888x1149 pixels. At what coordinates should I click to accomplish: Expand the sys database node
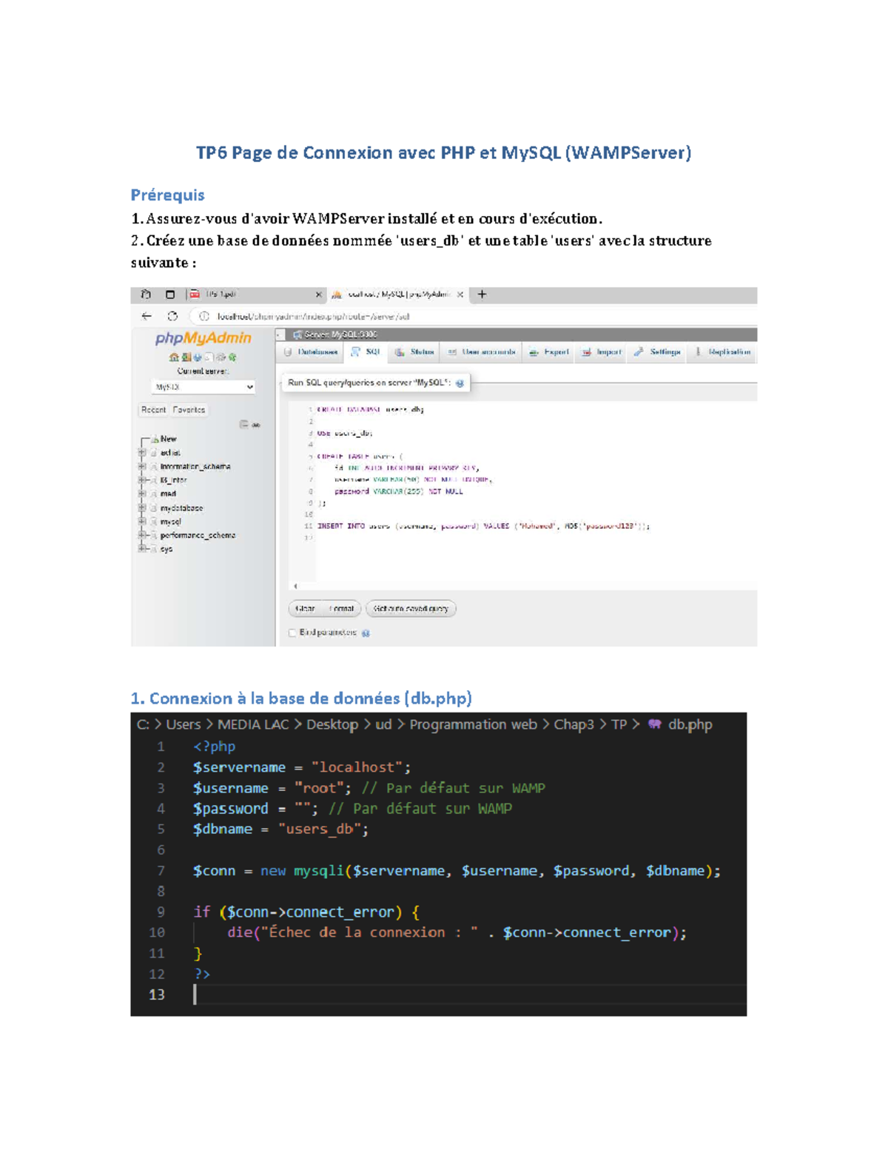tap(142, 549)
